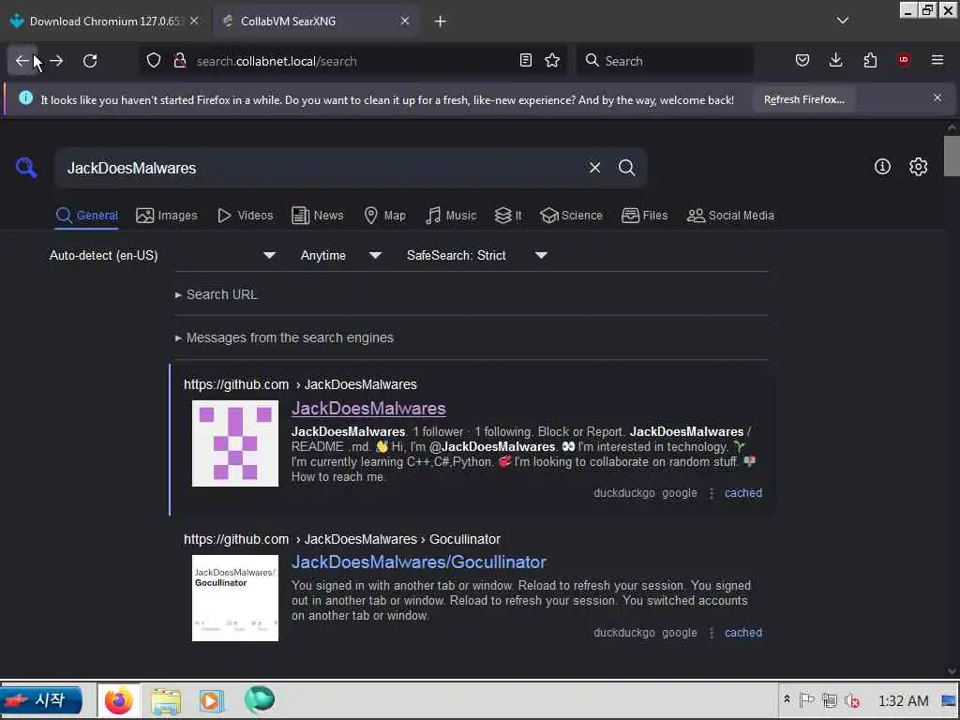Viewport: 960px width, 720px height.
Task: Click the Gocullinator repository thumbnail
Action: point(235,598)
